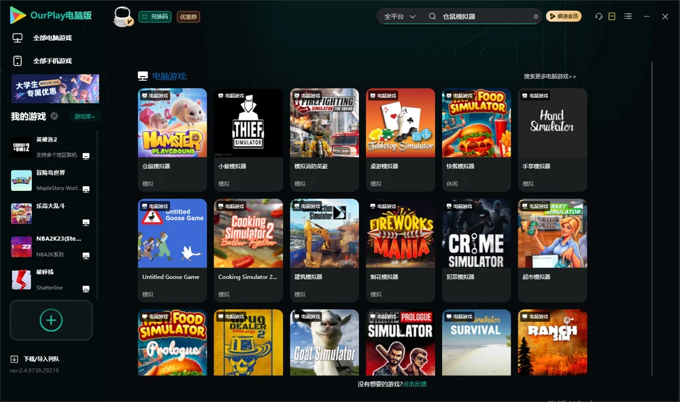Open the Thief Simulator game card
This screenshot has width=680, height=402.
pos(248,140)
